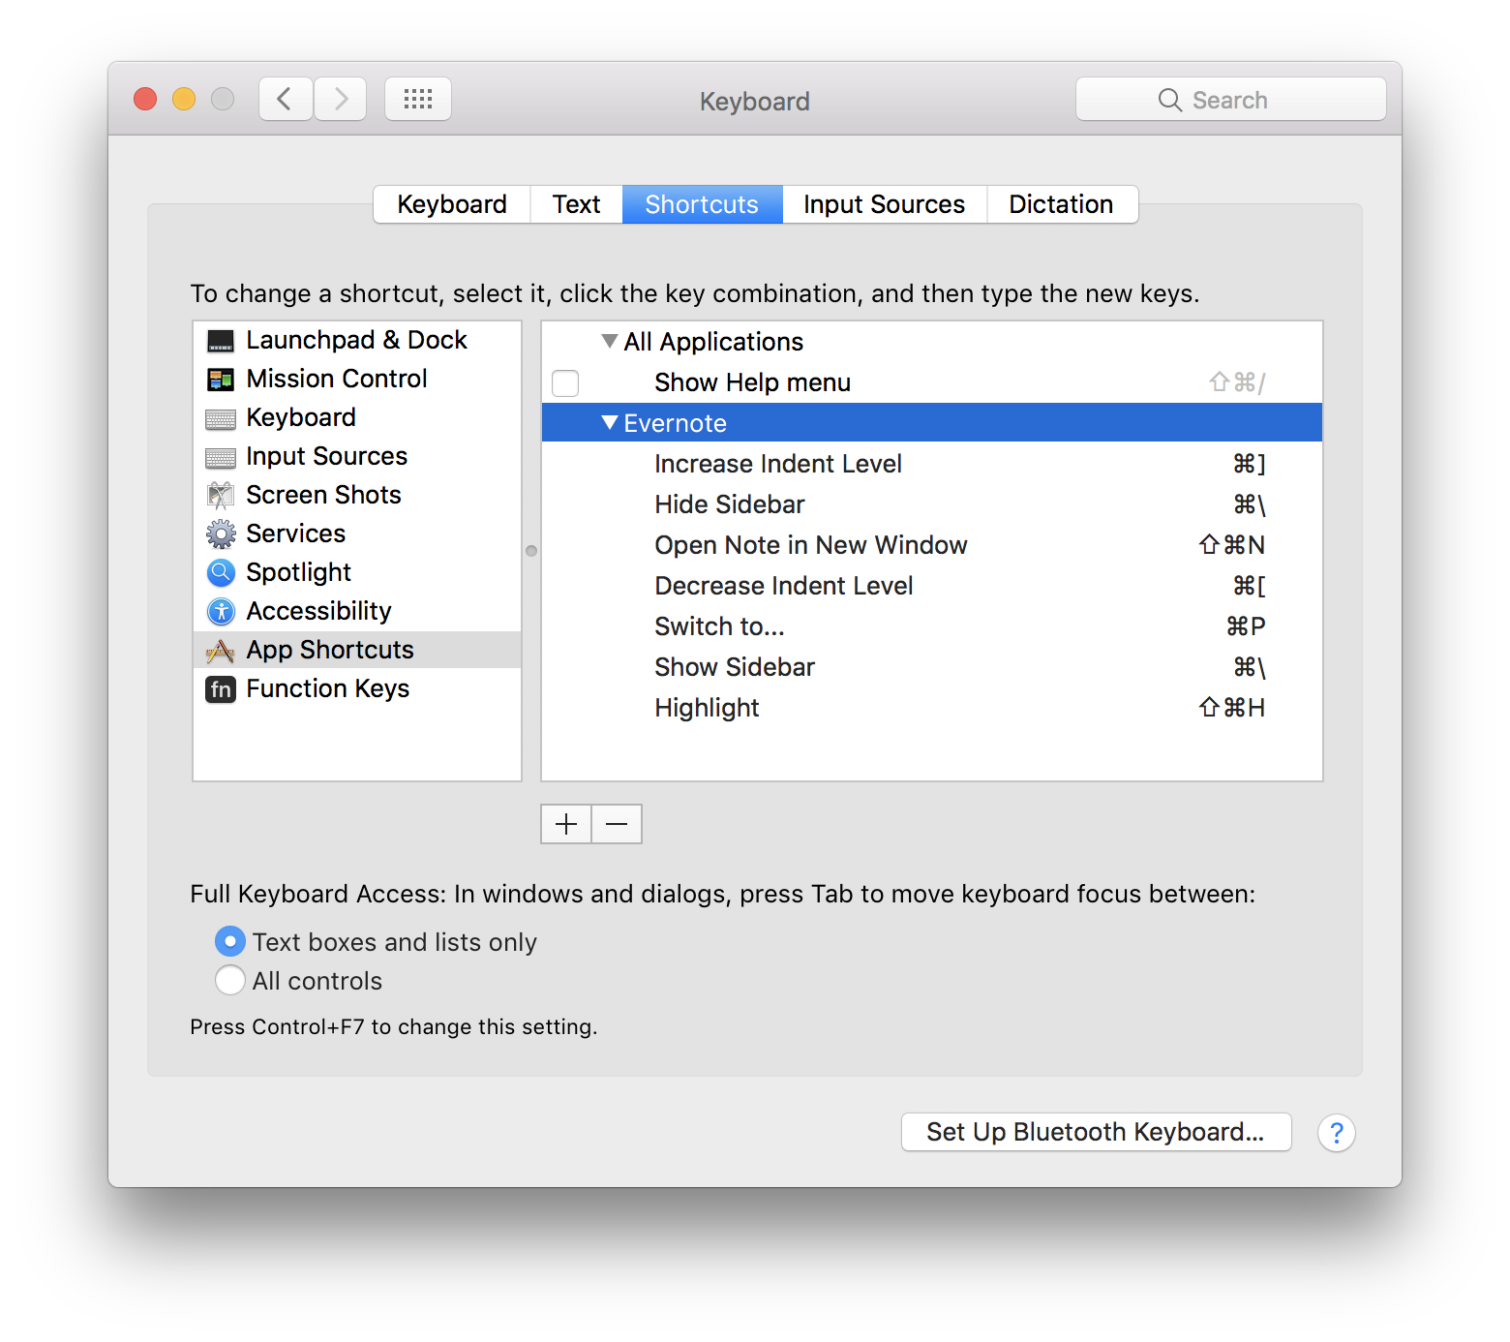Image resolution: width=1510 pixels, height=1342 pixels.
Task: Click the ⌘P key combination
Action: tap(1246, 626)
